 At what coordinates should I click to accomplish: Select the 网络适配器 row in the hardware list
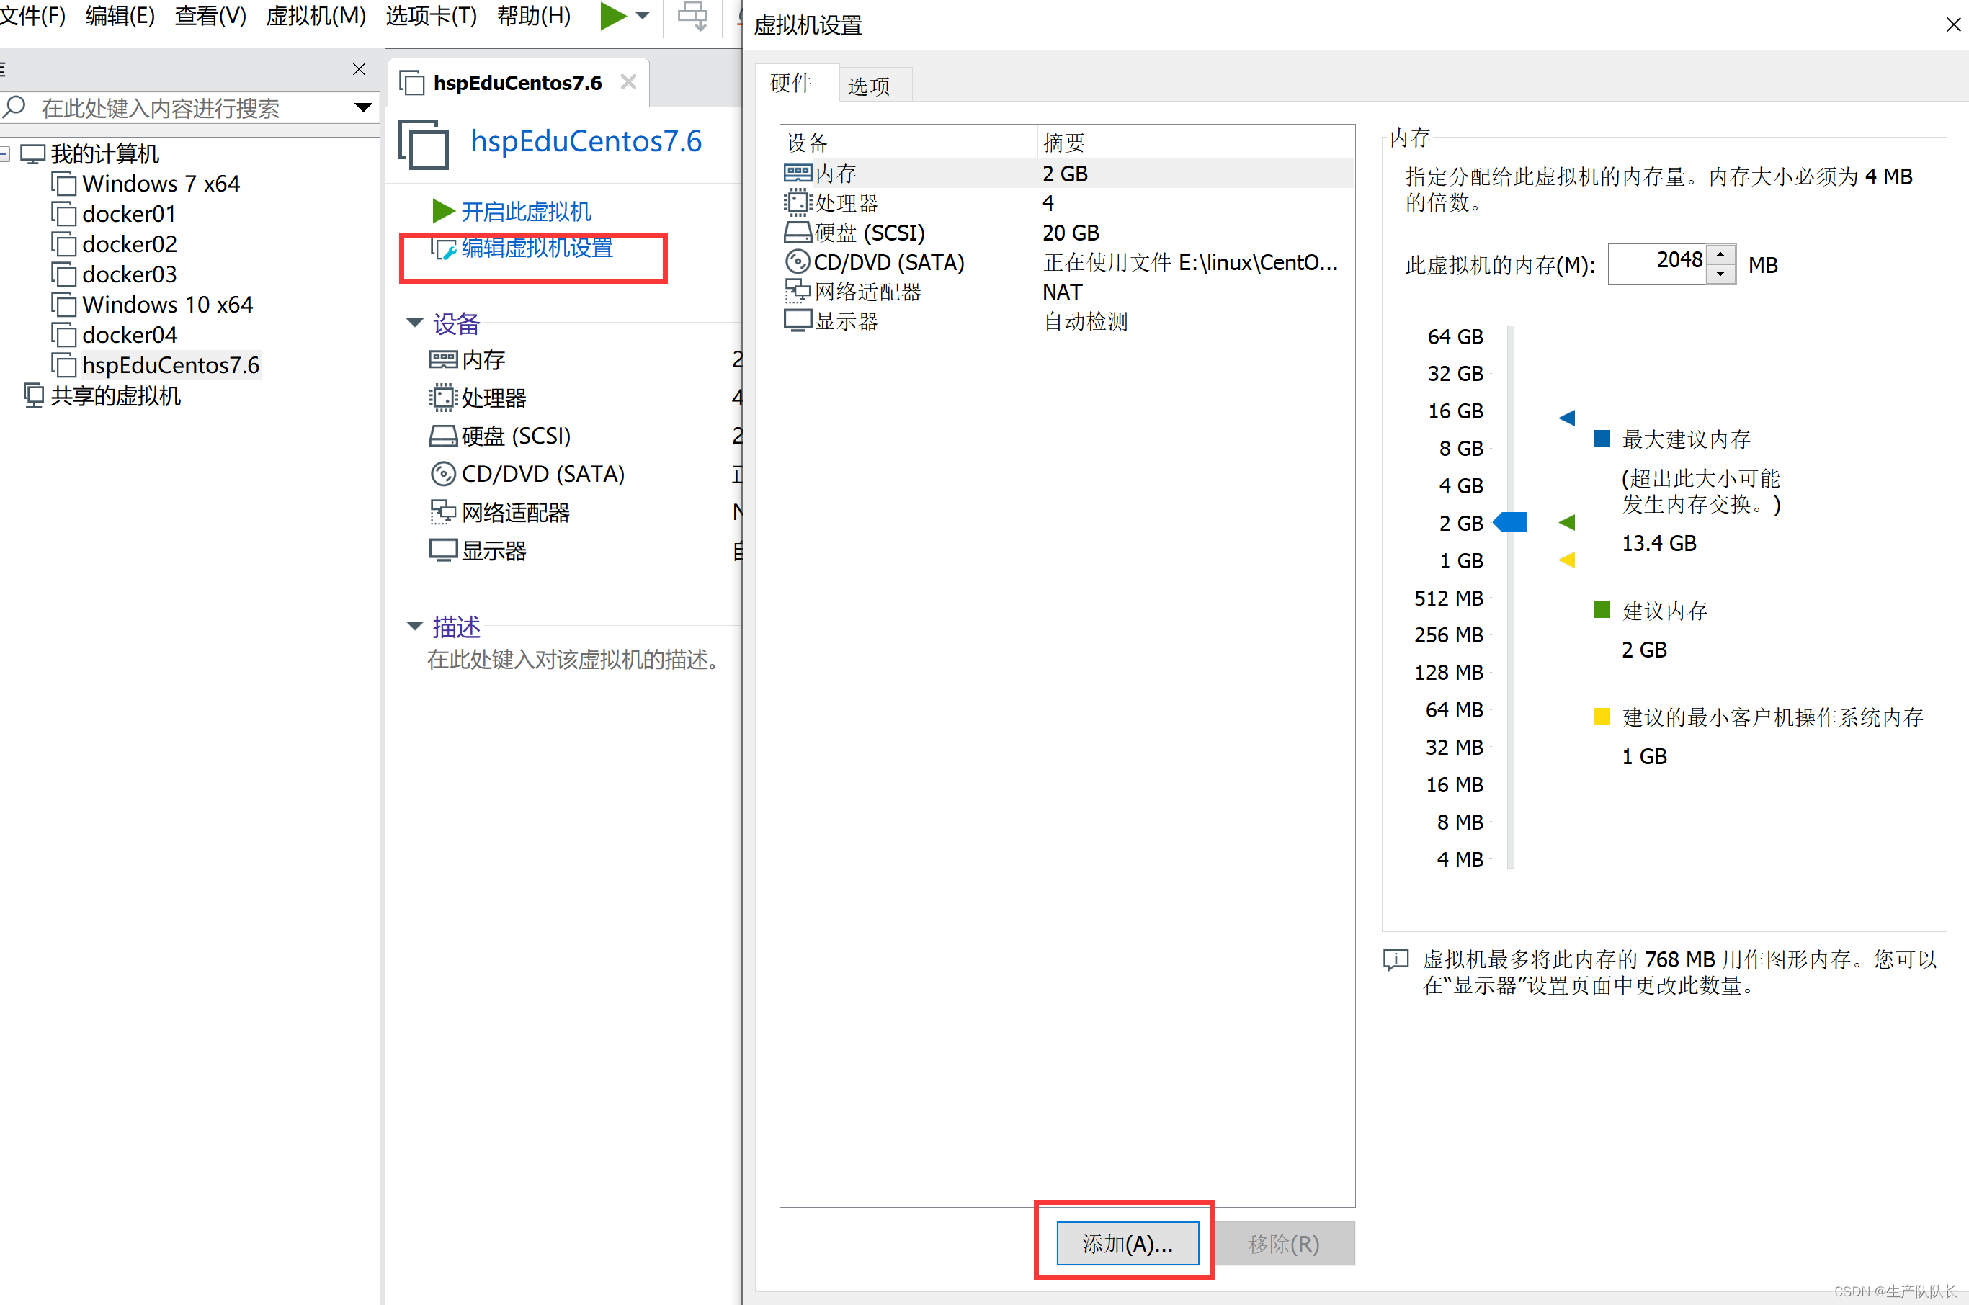coord(1067,292)
